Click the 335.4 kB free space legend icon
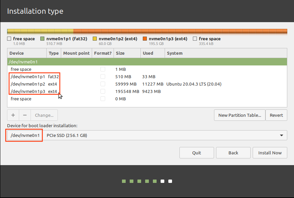The image size is (294, 198). pyautogui.click(x=194, y=39)
